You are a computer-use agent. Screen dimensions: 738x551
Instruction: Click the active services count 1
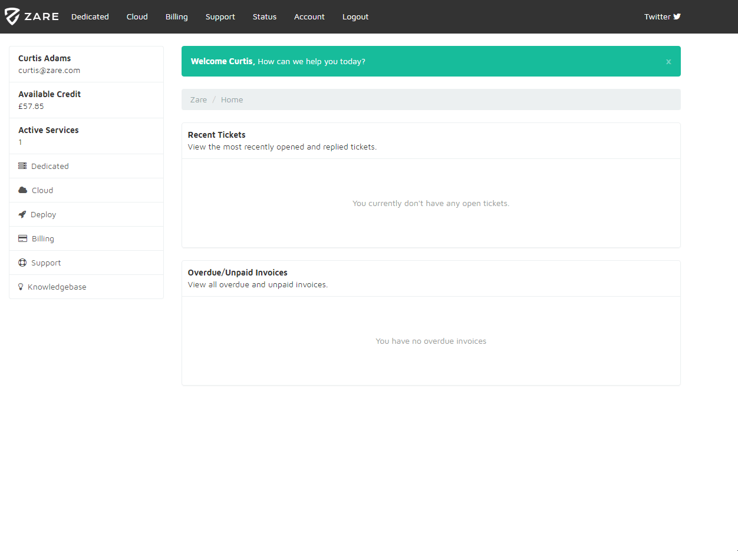coord(20,142)
